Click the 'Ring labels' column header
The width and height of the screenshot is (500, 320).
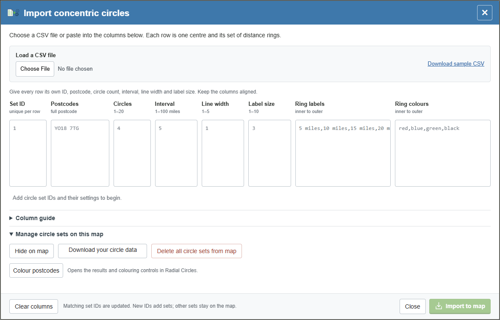(x=310, y=104)
